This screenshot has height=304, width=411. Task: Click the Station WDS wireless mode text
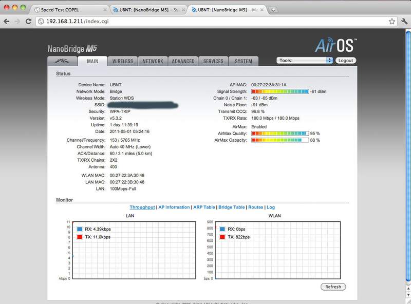[x=122, y=98]
